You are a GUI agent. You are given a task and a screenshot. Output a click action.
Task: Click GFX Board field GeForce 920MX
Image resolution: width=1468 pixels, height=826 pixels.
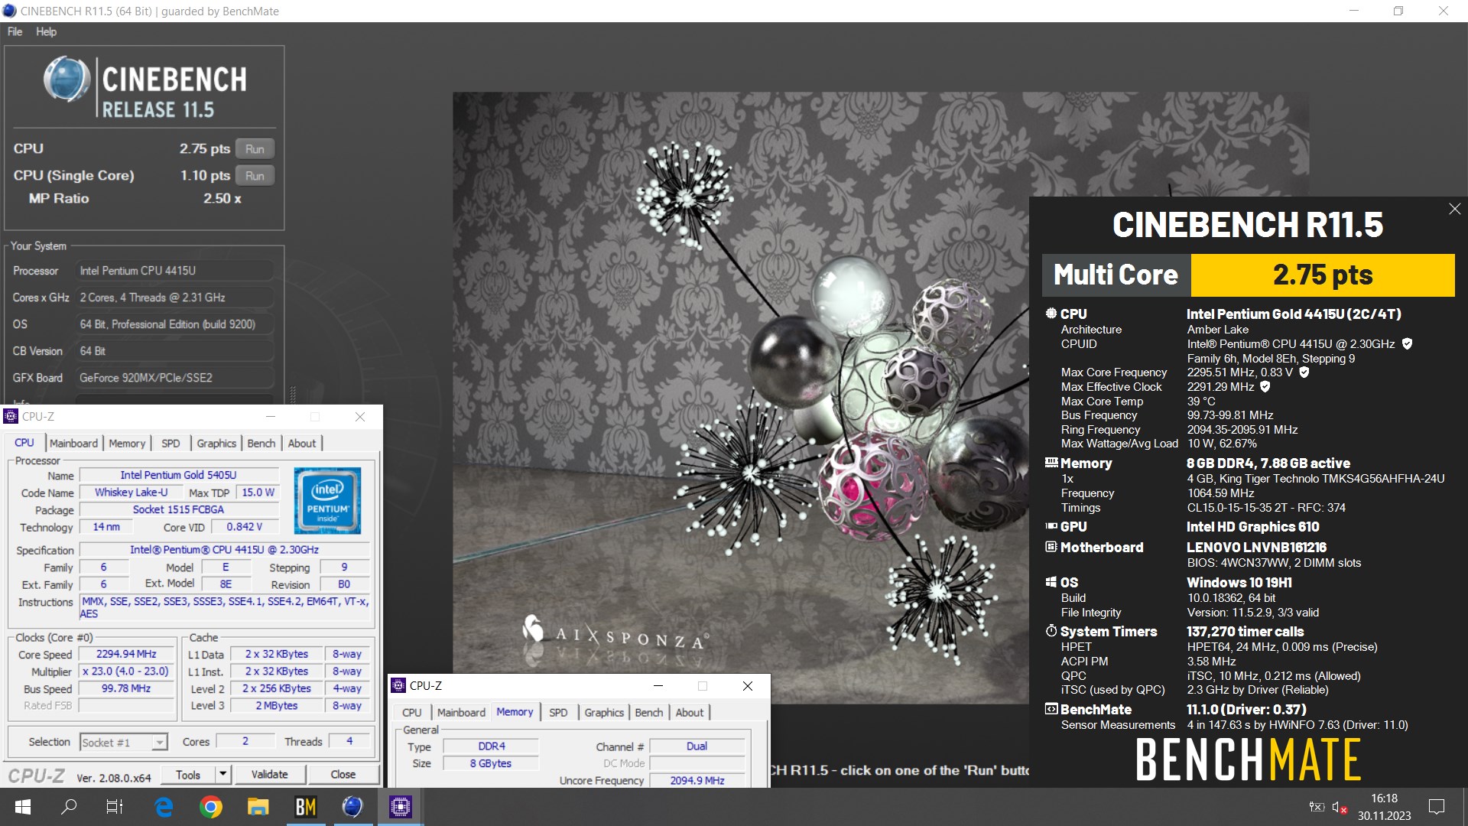point(174,378)
